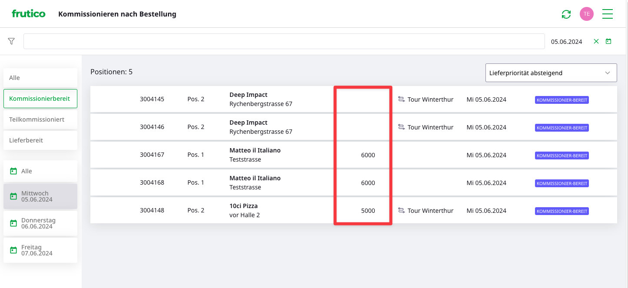Select the Lieferbereit status filter

click(40, 140)
